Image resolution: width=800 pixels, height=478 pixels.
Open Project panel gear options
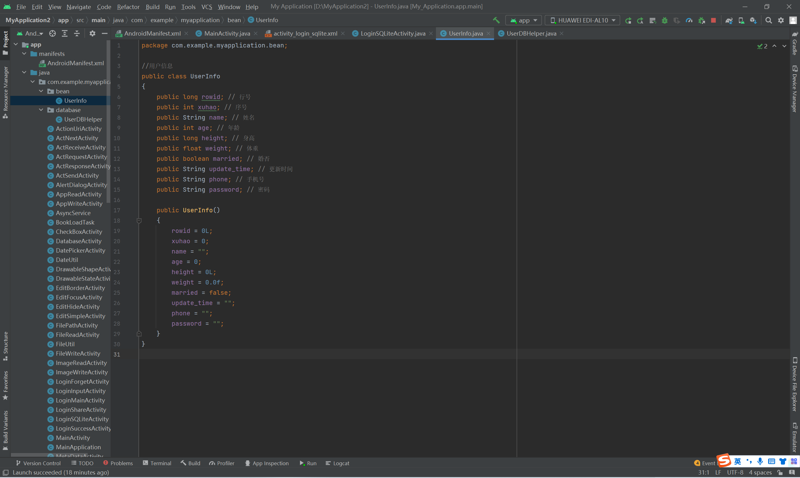pos(92,33)
